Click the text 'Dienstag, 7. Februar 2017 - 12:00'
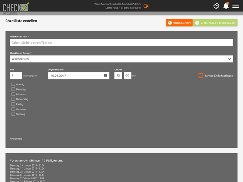Screen dimensions: 243x182 tap(27, 178)
